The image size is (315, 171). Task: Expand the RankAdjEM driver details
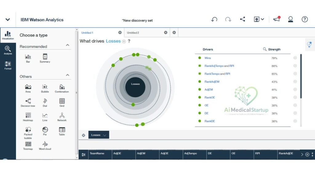click(x=295, y=81)
